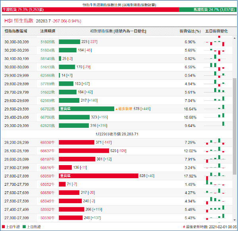
Task: Click the green 上日熊證 legend square
Action: point(24,227)
